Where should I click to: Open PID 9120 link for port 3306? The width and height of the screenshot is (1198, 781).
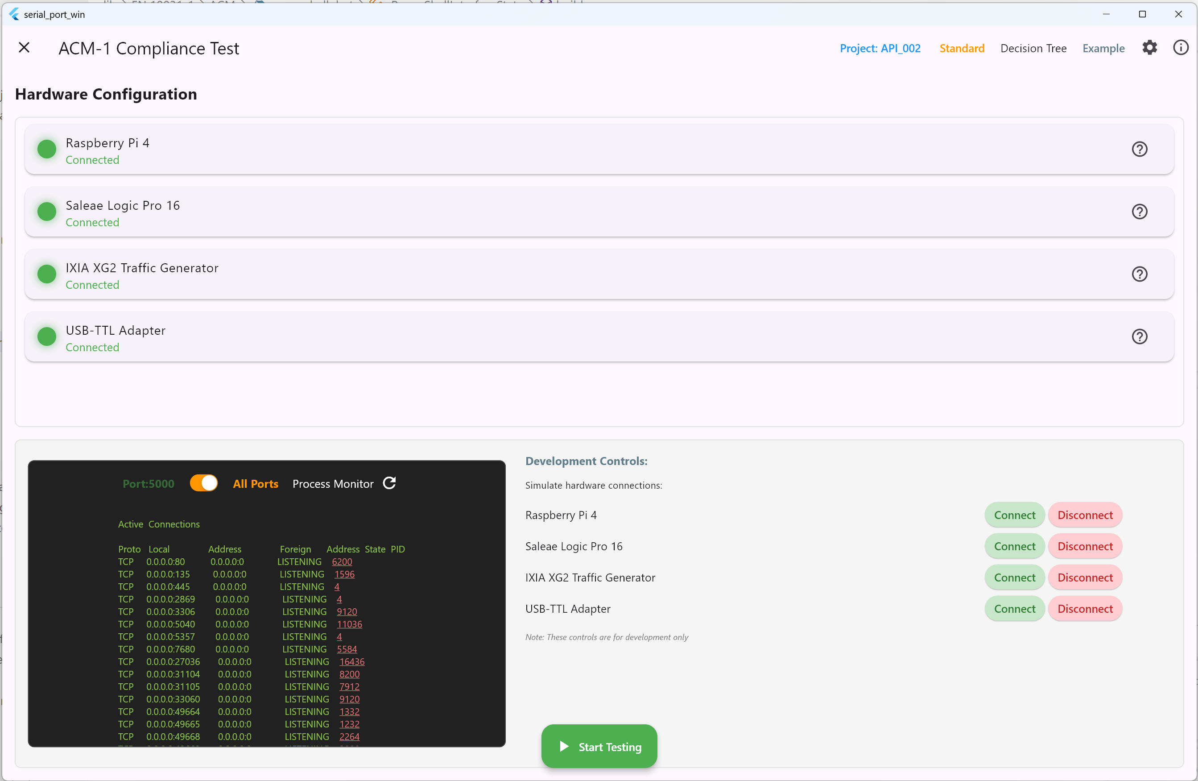(347, 611)
